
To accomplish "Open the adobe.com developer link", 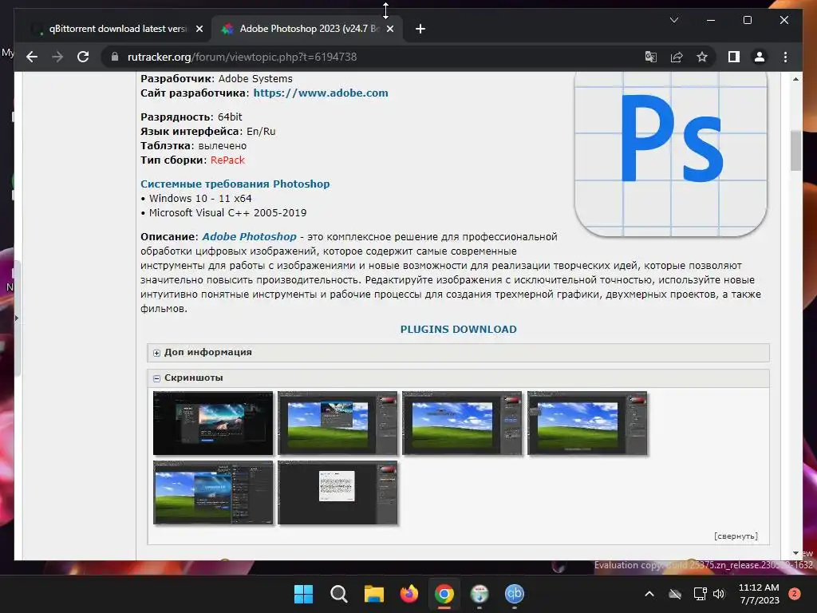I will pos(321,93).
